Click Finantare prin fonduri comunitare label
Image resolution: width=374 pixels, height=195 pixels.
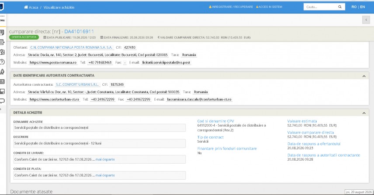click(x=227, y=148)
